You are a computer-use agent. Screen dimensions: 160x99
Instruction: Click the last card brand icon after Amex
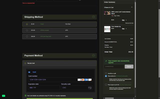pos(90,80)
